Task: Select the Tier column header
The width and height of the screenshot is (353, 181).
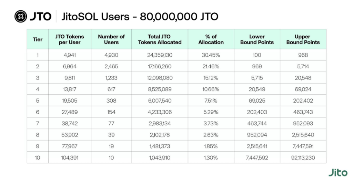Action: (38, 39)
